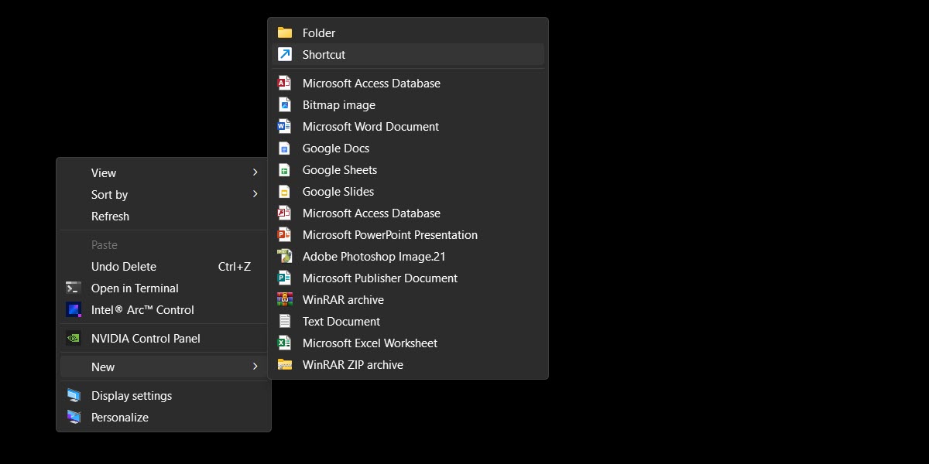Create a new Folder
The width and height of the screenshot is (929, 464).
(319, 32)
